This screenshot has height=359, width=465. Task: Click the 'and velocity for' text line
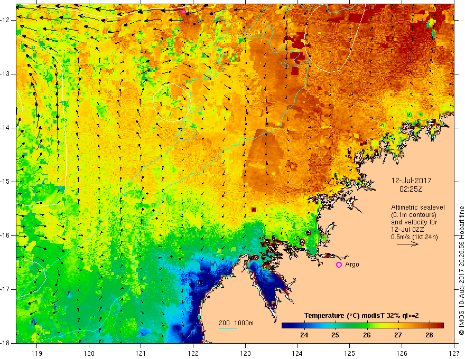pos(414,222)
